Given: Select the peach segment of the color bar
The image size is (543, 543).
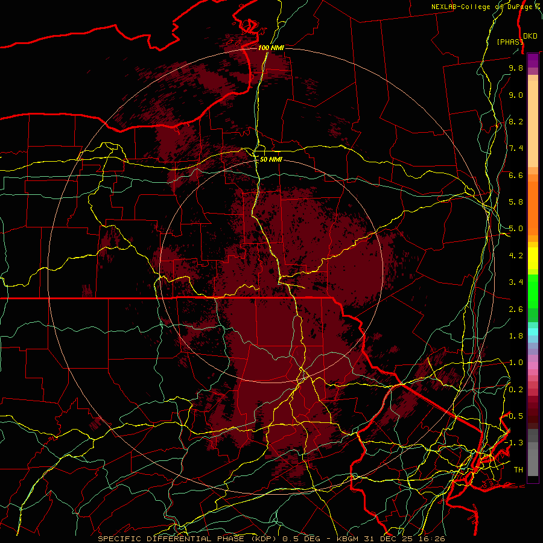Looking at the screenshot, I should coord(533,124).
